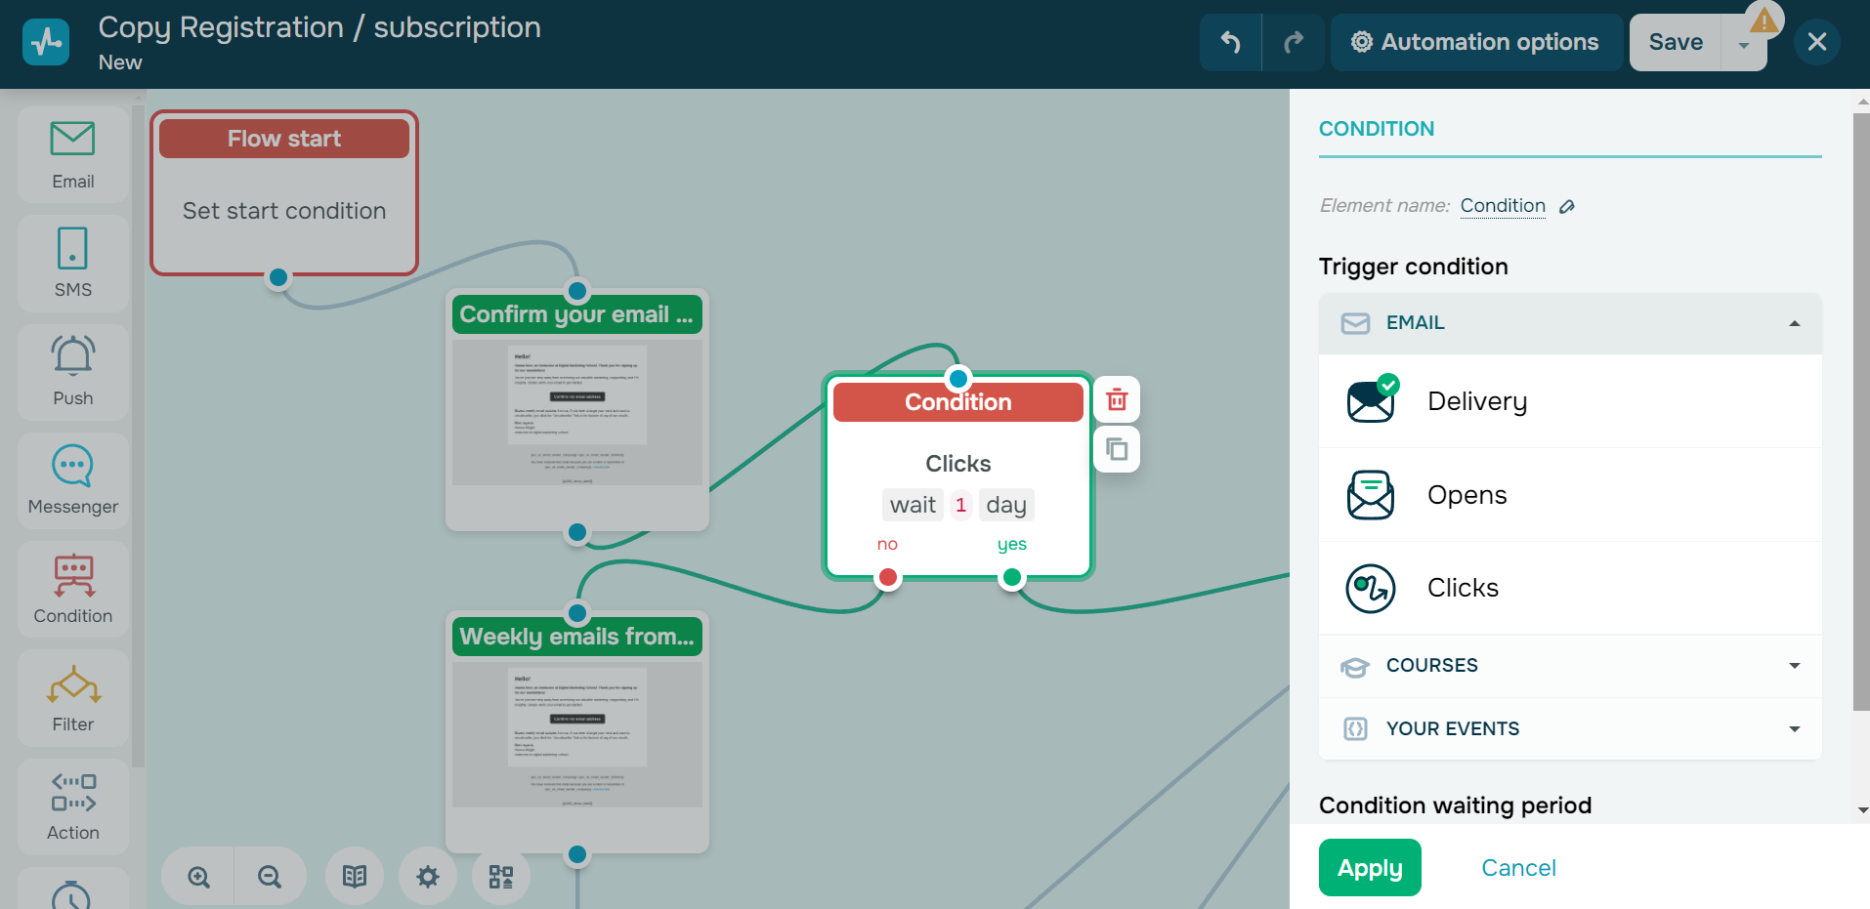
Task: Delete the Condition block with trash icon
Action: pyautogui.click(x=1117, y=399)
